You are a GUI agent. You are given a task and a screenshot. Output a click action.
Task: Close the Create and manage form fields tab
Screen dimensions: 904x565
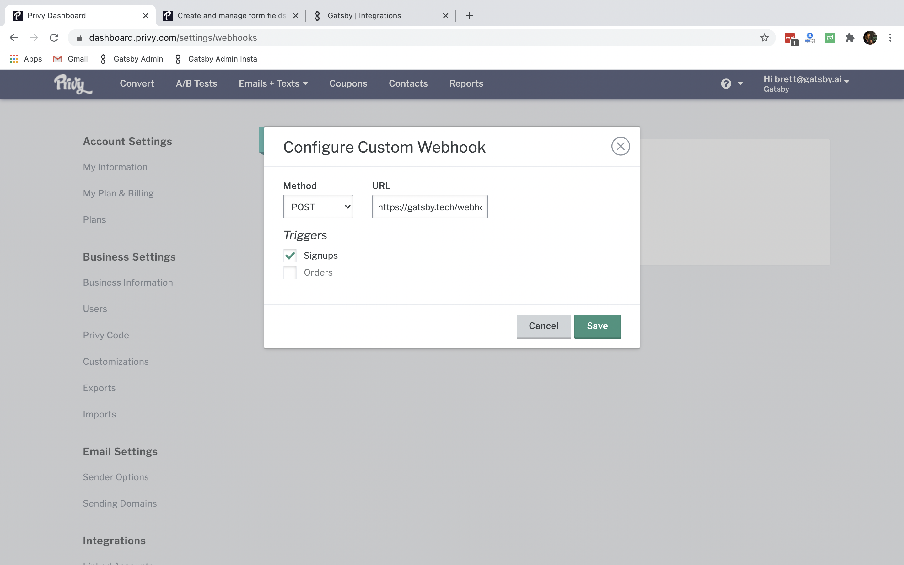[295, 16]
